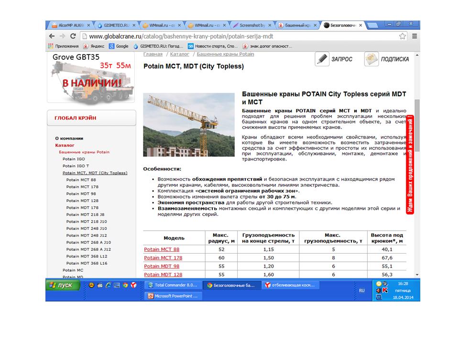This screenshot has height=344, width=459.
Task: Close the GISMETEO.RU tab
Action: click(x=134, y=25)
